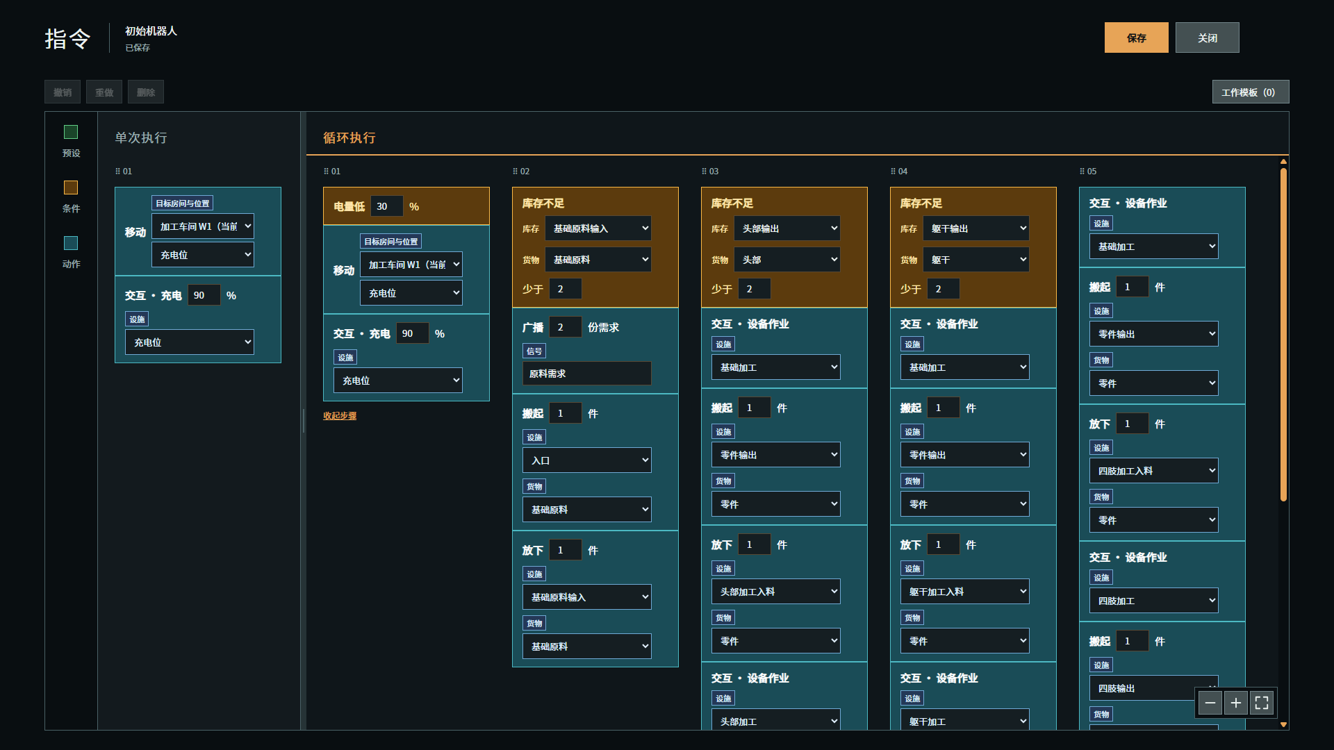1334x750 pixels.
Task: Edit 少于 threshold field in column 03
Action: (x=755, y=288)
